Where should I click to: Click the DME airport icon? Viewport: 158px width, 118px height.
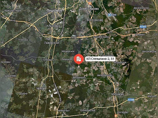109,15
